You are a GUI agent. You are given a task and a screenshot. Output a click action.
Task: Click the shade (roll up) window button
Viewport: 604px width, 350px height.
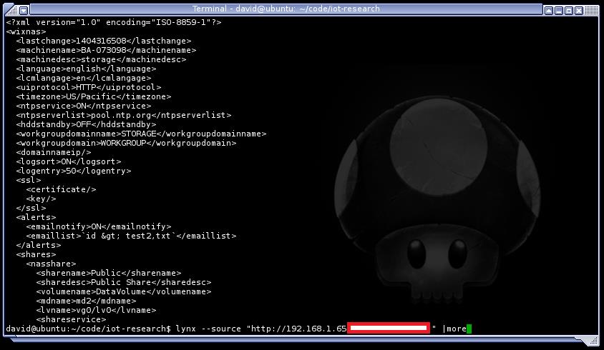(549, 11)
